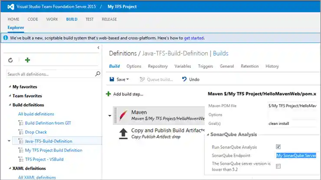Click the green plus new definition icon
The image size is (321, 180).
[27, 60]
